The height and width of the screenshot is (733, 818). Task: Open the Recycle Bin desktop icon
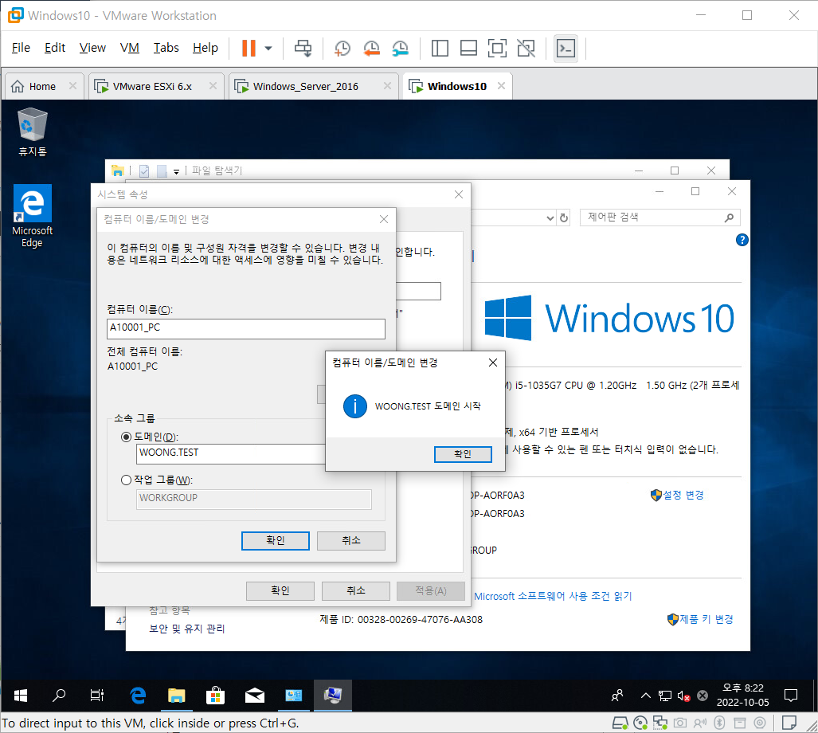pos(33,132)
